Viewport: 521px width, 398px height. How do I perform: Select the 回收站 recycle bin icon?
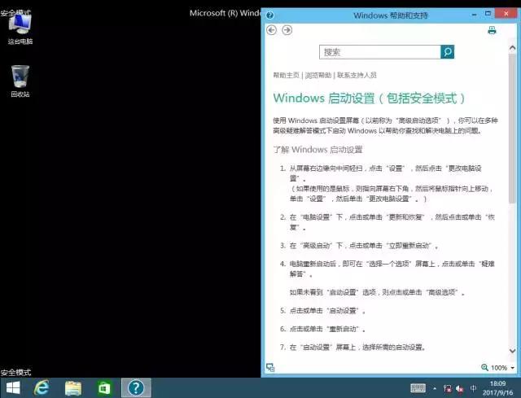click(20, 81)
